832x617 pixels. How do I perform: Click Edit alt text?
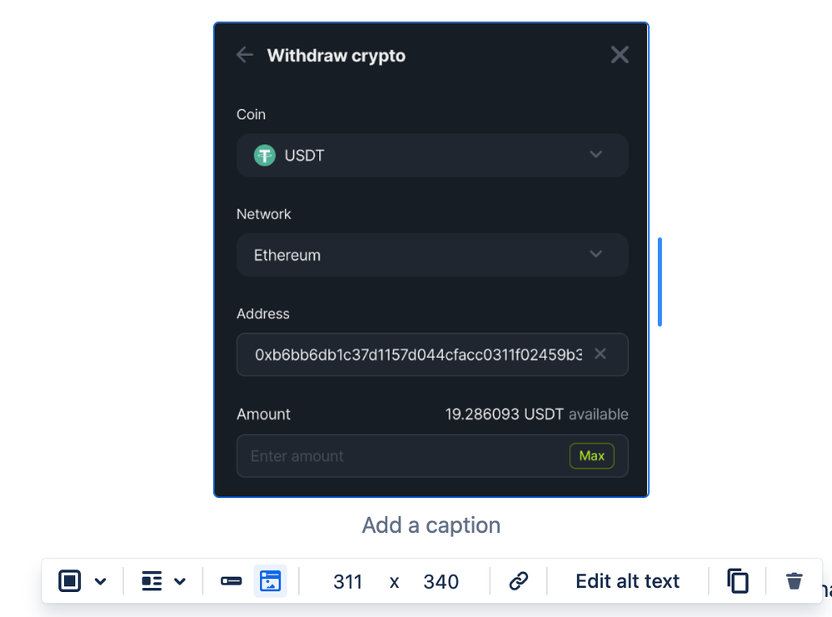click(627, 581)
